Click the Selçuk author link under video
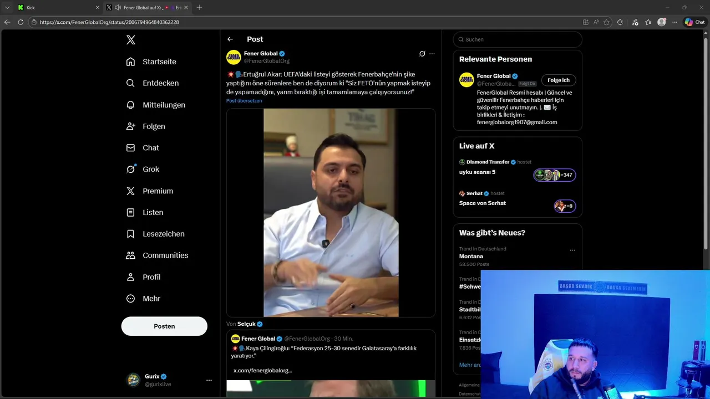 click(247, 324)
